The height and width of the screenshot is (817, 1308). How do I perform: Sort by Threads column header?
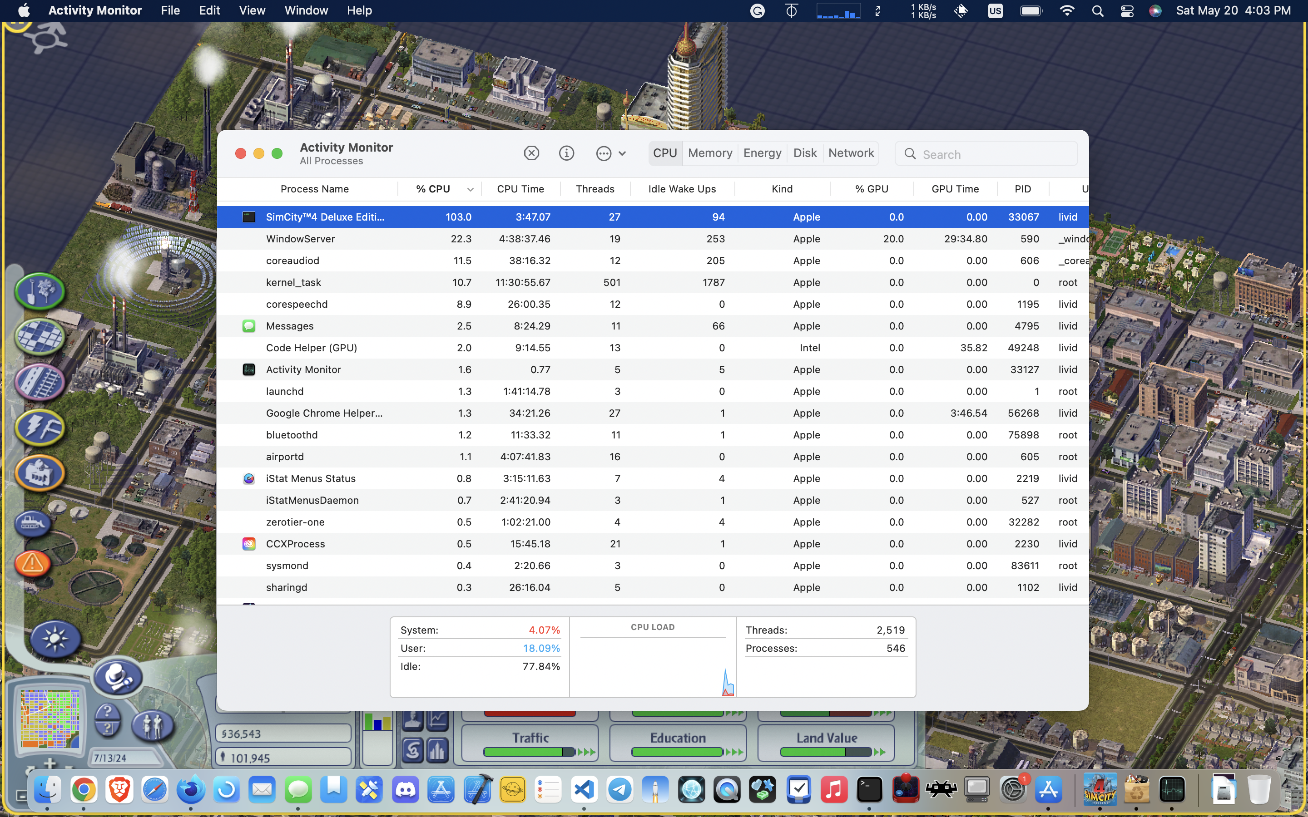click(595, 189)
